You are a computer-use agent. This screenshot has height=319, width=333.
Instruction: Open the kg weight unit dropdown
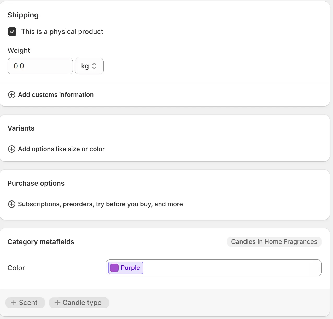click(89, 66)
